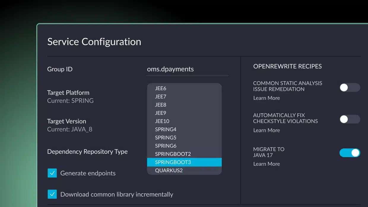The width and height of the screenshot is (368, 207).
Task: Choose SPRINGBOOT2 platform option
Action: coord(184,154)
